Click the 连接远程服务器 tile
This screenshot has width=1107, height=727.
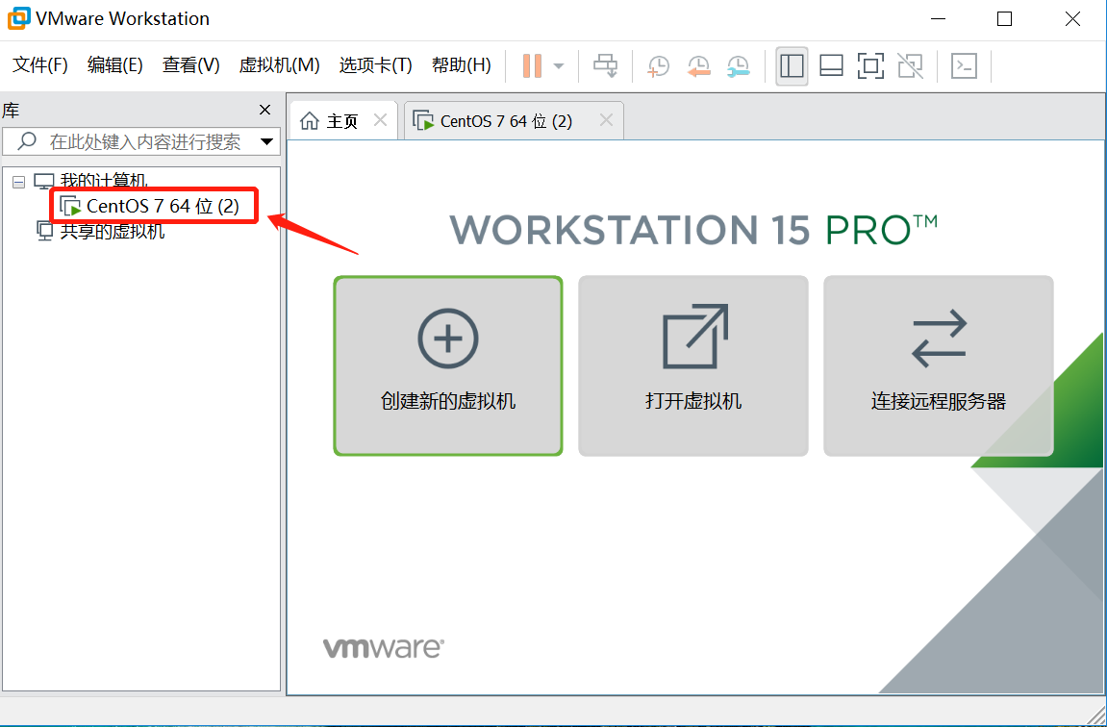939,365
